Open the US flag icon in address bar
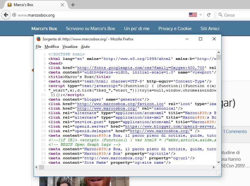250x186 pixels. coord(193,15)
